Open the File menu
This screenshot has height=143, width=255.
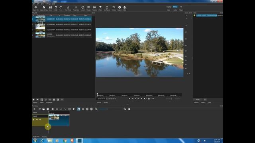[x=34, y=4]
